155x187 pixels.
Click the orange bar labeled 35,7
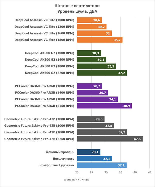100,40
